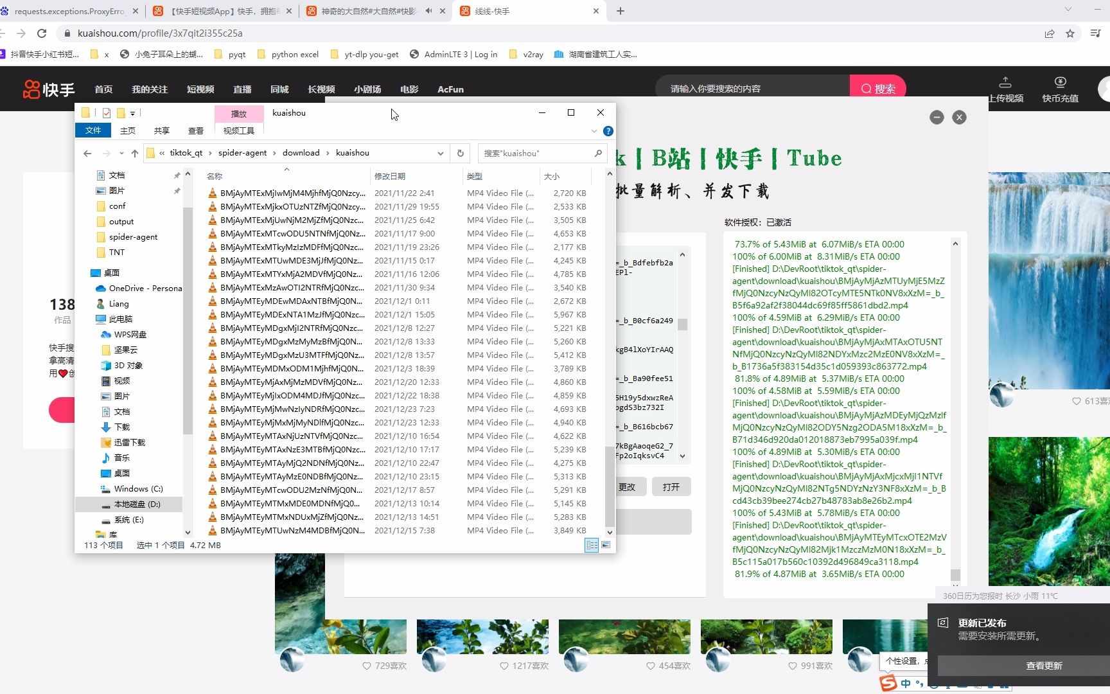
Task: Open AcFun link in Kuaishou navigation
Action: [x=450, y=89]
